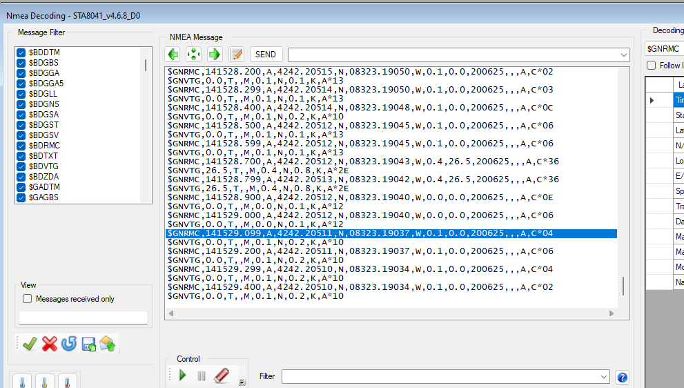Click horizontal scrollbar right arrow
The image size is (684, 388).
(612, 313)
